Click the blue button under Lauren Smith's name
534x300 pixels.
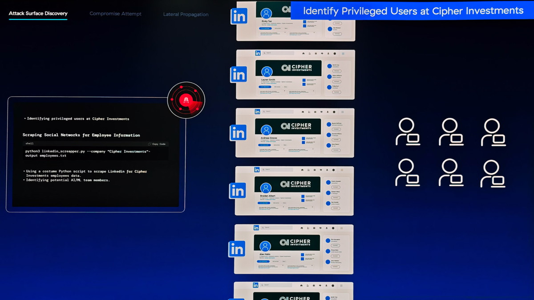point(265,87)
